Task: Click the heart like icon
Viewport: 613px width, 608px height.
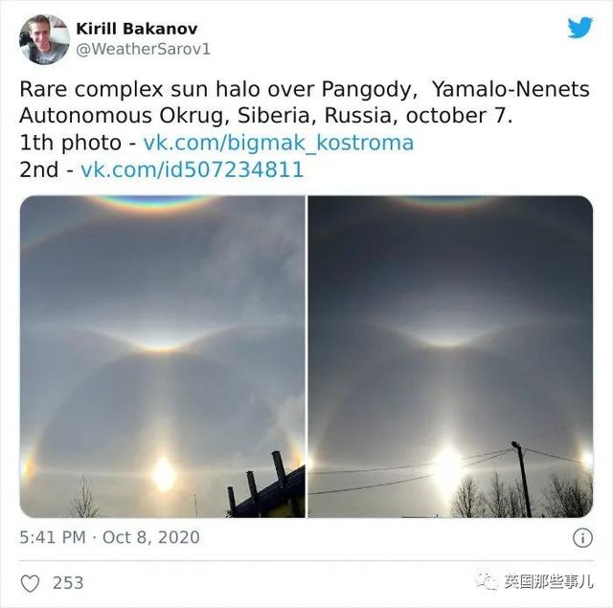Action: pos(30,584)
